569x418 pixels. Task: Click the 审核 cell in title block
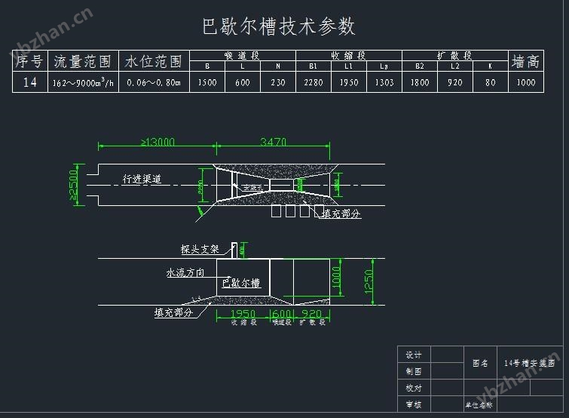413,404
